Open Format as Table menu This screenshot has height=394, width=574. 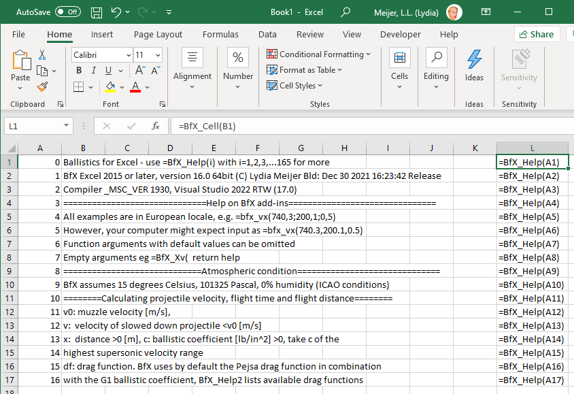(x=304, y=70)
